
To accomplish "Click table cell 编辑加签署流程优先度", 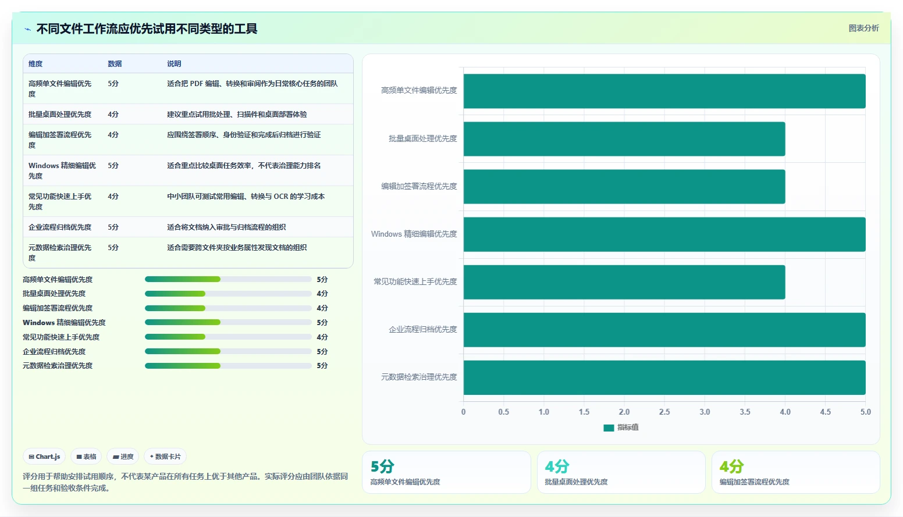I will pos(61,140).
